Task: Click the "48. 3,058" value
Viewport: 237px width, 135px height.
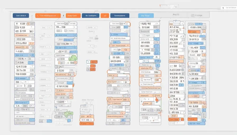Action: click(x=193, y=106)
